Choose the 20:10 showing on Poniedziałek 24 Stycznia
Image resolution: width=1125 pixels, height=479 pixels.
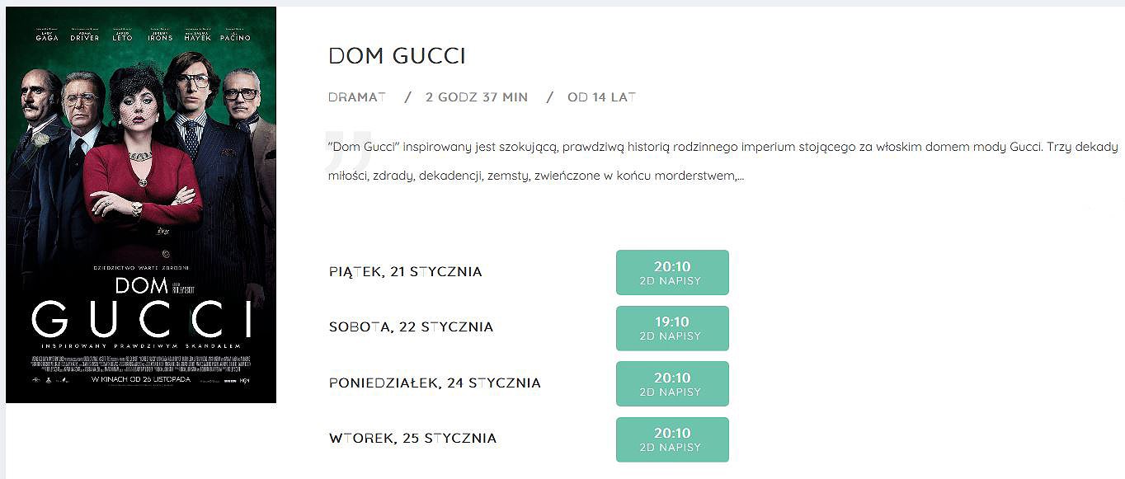click(x=672, y=383)
